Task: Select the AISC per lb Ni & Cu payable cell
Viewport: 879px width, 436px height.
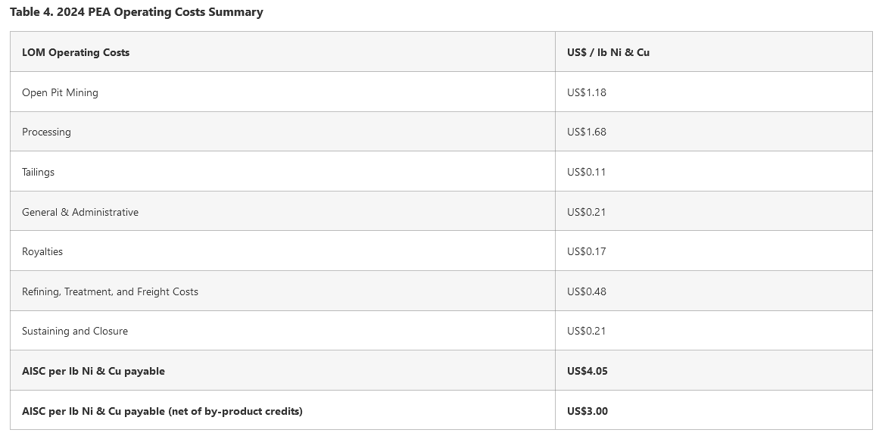Action: 93,371
